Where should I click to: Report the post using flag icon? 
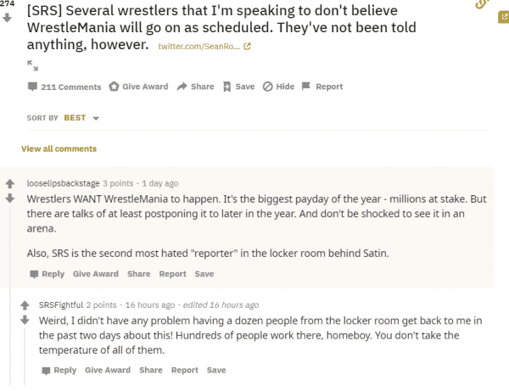tap(322, 87)
